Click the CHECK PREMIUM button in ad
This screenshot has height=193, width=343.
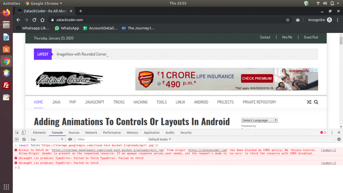257,78
